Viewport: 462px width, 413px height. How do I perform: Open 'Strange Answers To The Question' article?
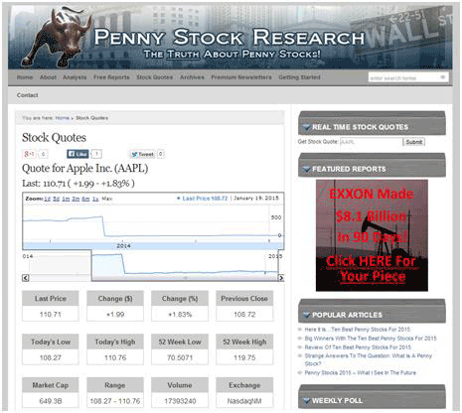(x=369, y=359)
